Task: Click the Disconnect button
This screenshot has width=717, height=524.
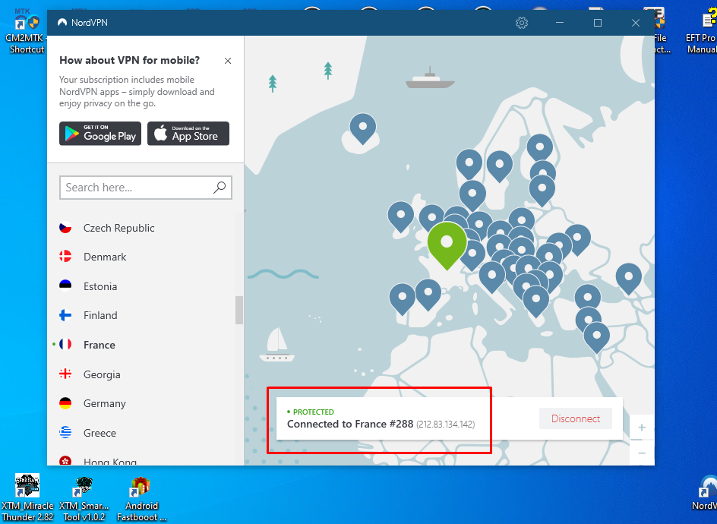Action: [x=575, y=418]
